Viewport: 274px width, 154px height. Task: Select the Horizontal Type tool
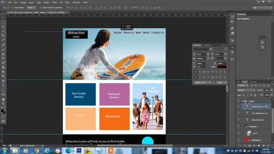click(x=3, y=86)
